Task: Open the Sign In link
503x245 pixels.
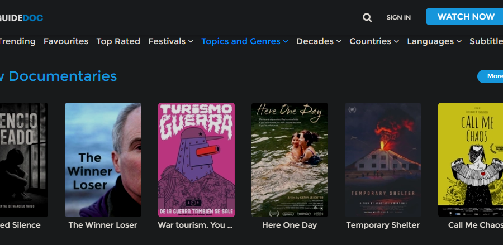Action: coord(398,17)
